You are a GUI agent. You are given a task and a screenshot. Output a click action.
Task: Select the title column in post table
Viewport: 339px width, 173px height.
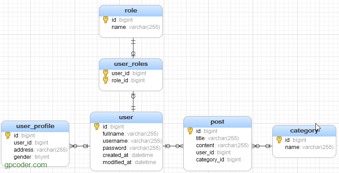pos(217,138)
